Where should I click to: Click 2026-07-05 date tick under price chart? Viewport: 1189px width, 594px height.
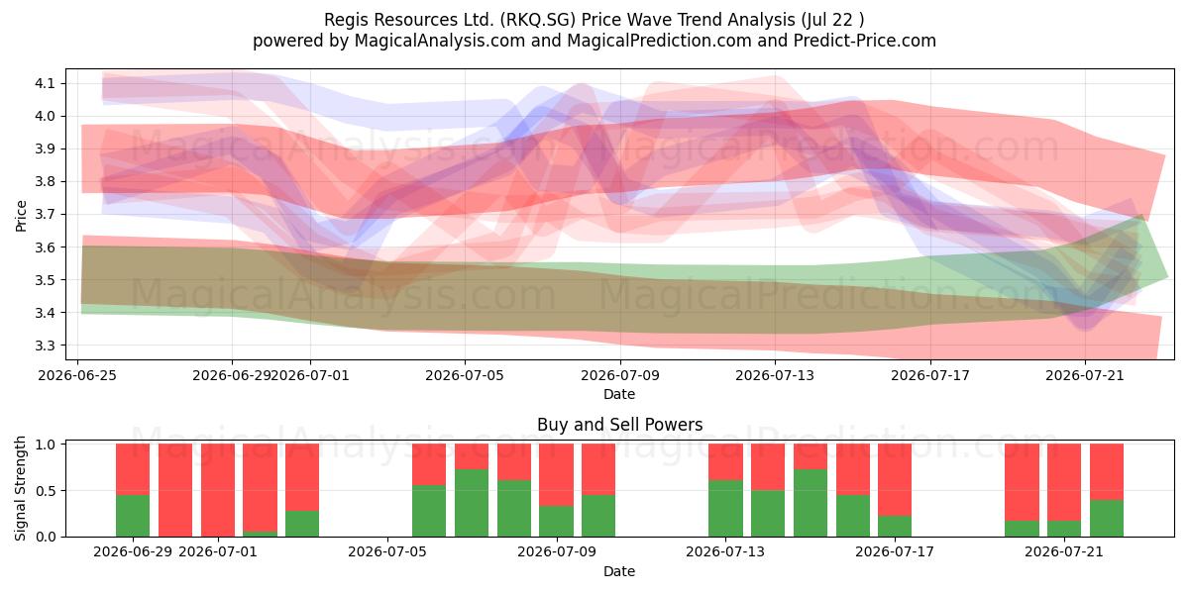pyautogui.click(x=465, y=375)
